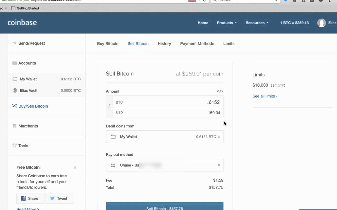Click the Getting Started bookmark icon
Viewport: 337px width, 210px height.
[13, 8]
